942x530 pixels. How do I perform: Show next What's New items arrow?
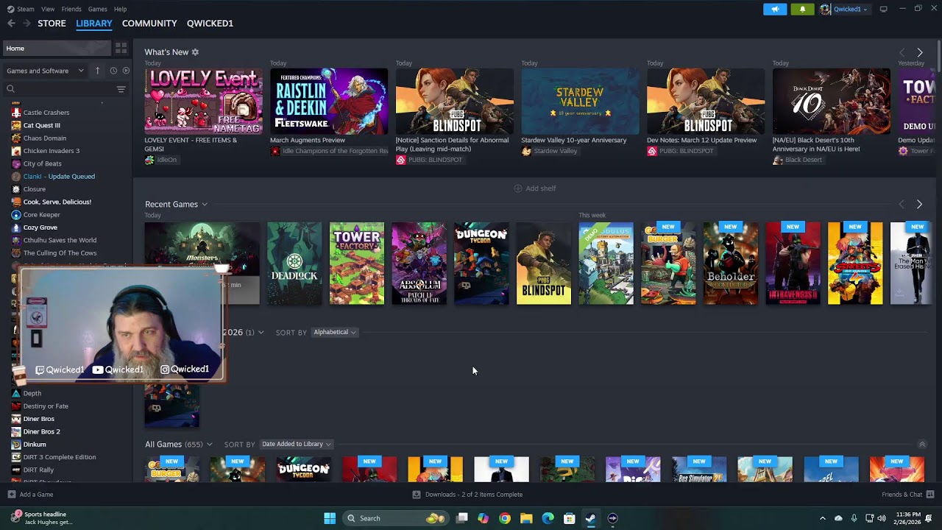920,52
